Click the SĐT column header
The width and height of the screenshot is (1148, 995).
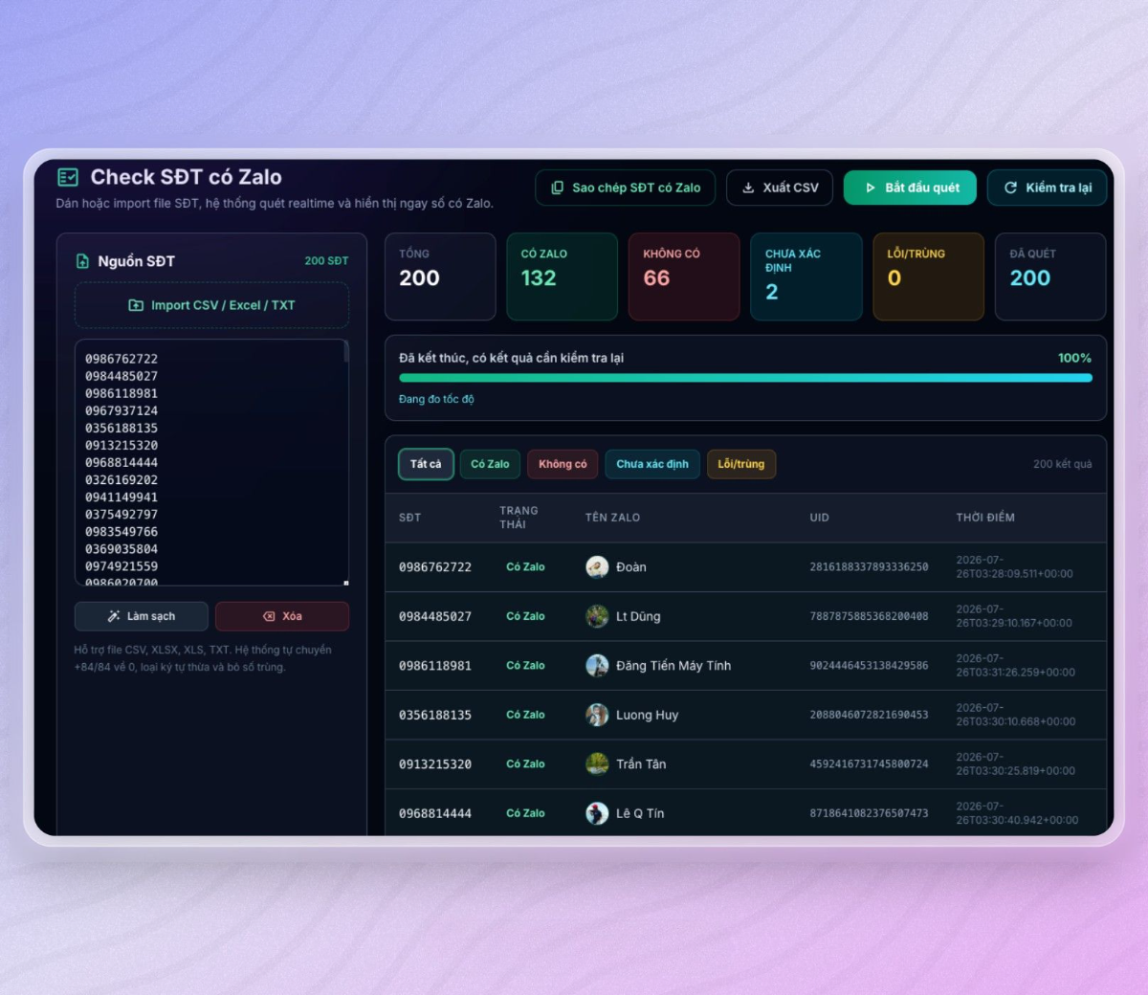point(409,518)
